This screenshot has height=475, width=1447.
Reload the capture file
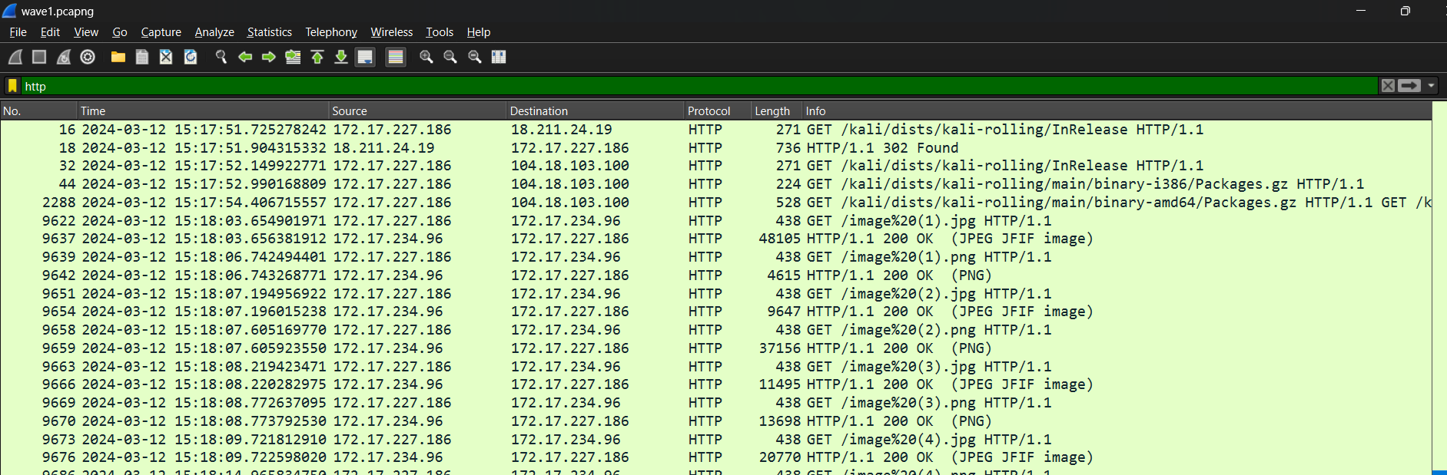191,57
